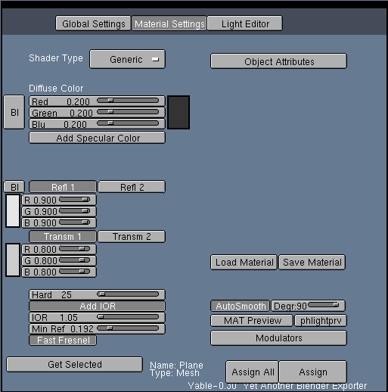Toggle the Add IOR button

[97, 306]
